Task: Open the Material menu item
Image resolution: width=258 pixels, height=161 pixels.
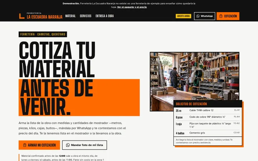Action: pos(71,16)
